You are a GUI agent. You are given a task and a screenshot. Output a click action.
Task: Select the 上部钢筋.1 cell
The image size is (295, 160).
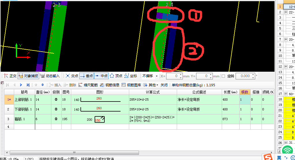[x=25, y=99]
